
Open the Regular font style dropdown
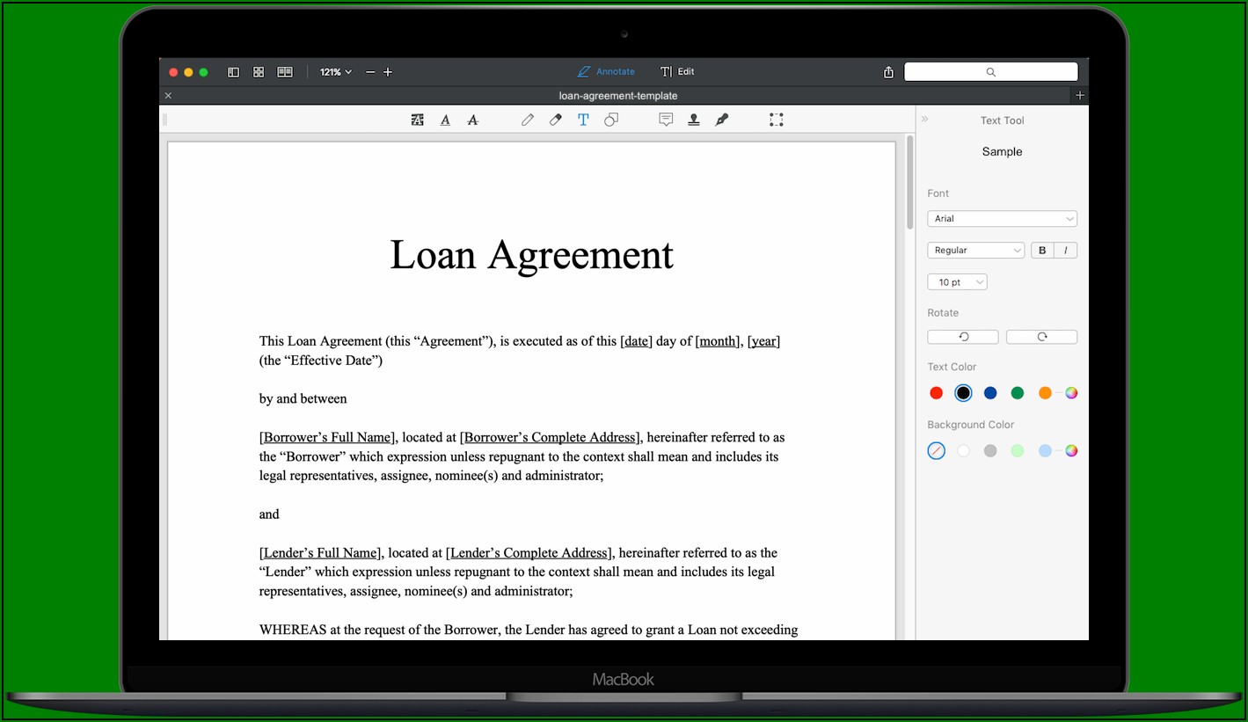click(x=975, y=251)
